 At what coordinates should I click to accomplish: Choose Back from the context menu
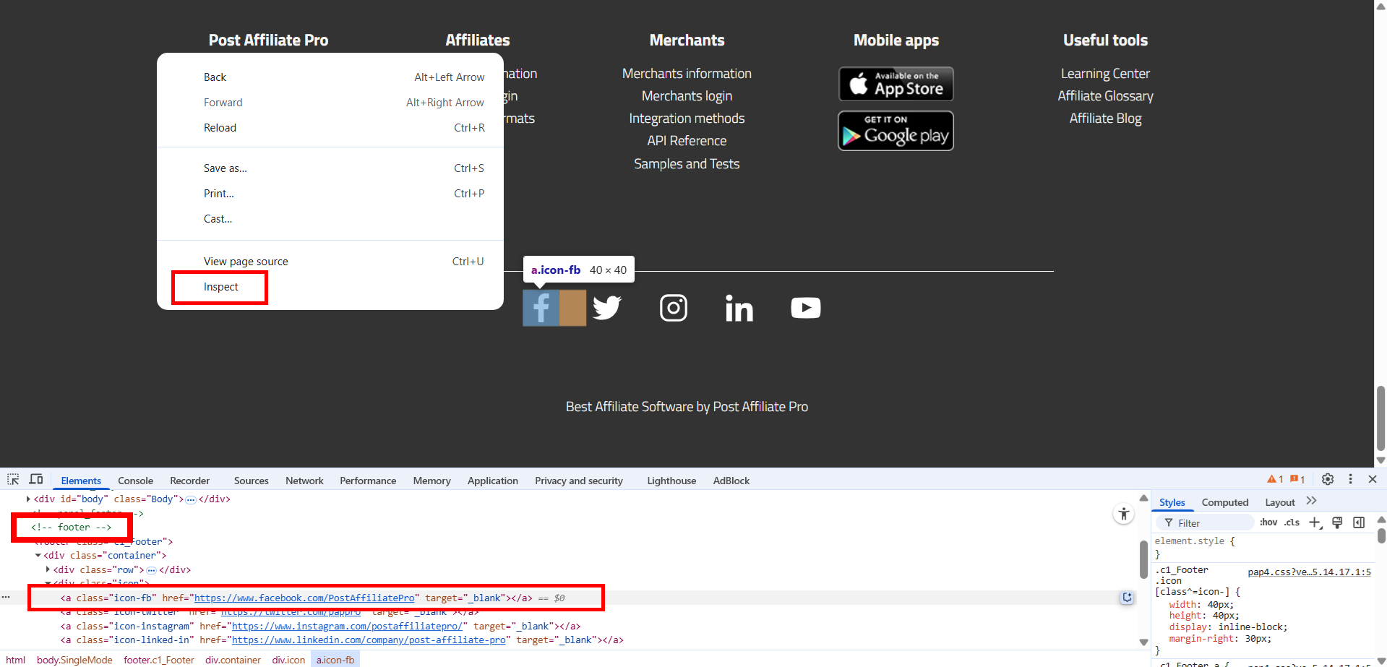click(330, 77)
